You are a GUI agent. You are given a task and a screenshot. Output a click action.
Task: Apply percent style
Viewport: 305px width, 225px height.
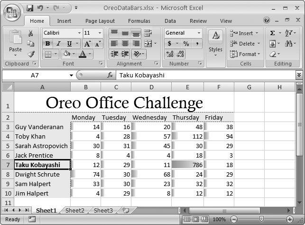point(186,44)
